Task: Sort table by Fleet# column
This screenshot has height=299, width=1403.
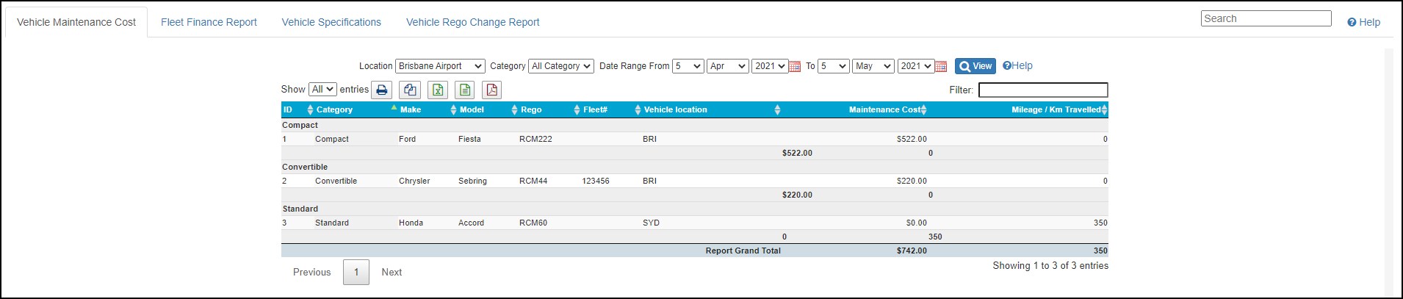Action: 611,109
